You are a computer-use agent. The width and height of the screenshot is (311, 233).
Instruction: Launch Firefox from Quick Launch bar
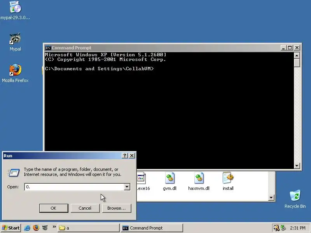36,228
